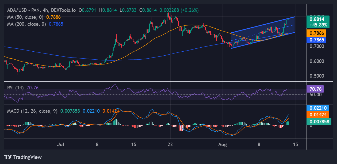Click the MACD legend value 0.02210

tap(91, 111)
